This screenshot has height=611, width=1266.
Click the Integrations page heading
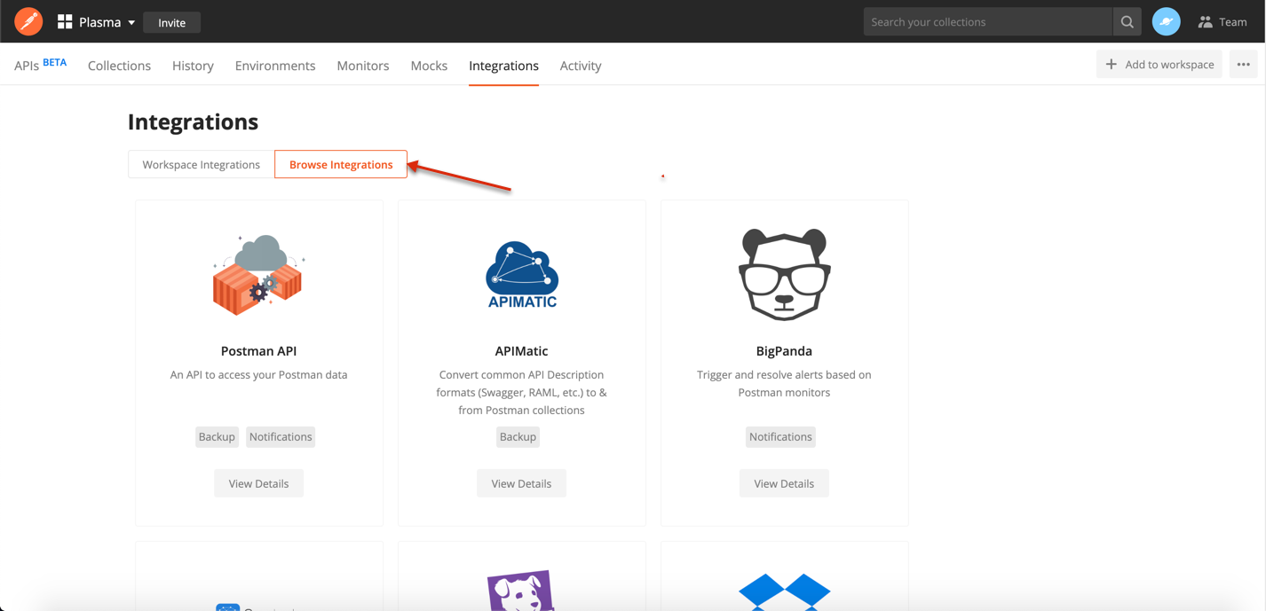(x=193, y=121)
